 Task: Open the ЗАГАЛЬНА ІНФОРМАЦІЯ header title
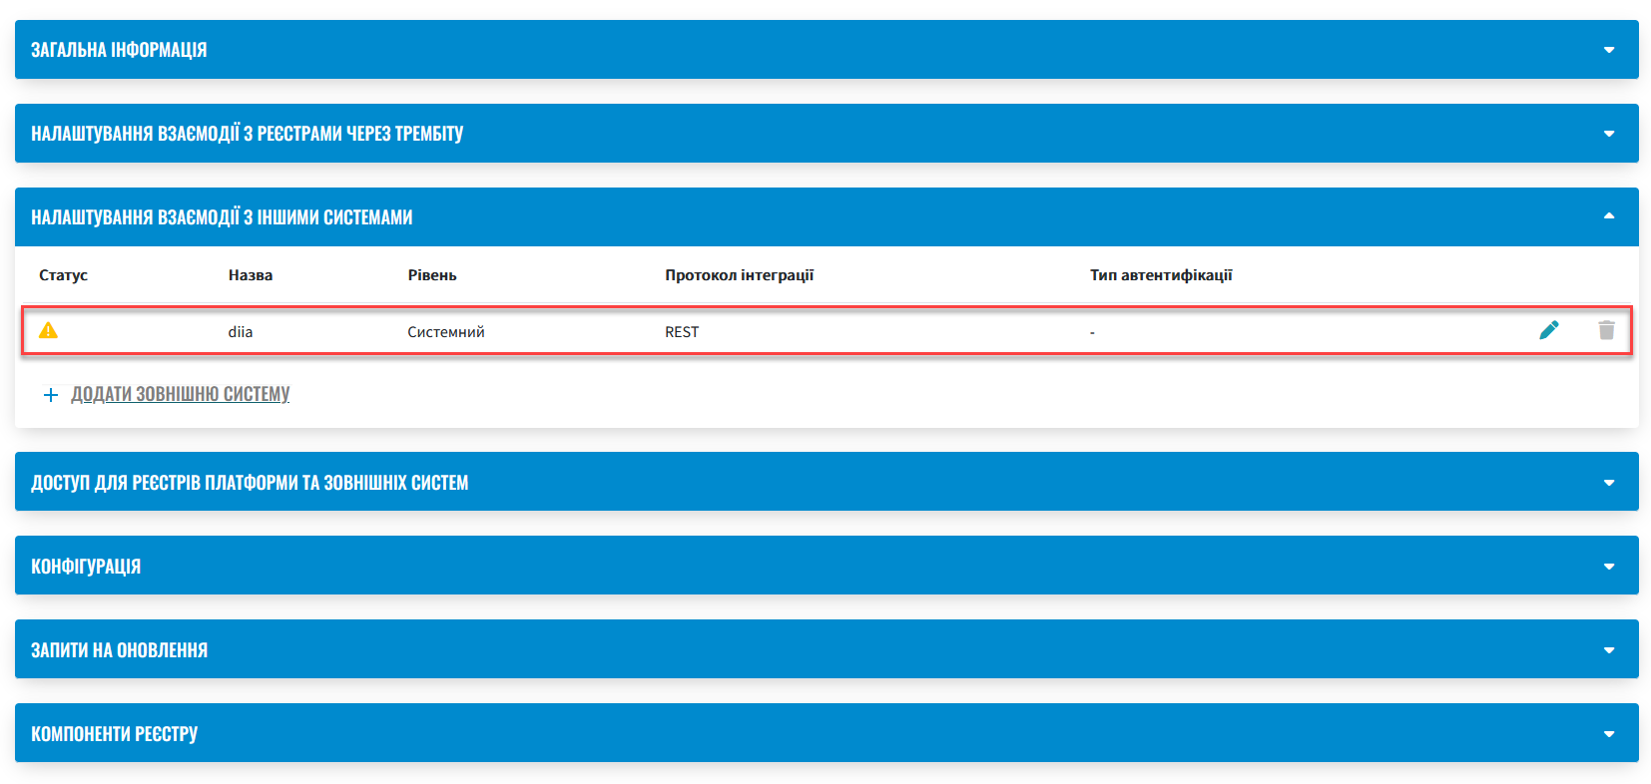point(119,50)
